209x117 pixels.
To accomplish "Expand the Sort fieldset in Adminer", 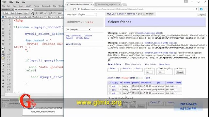I will pos(138,68).
